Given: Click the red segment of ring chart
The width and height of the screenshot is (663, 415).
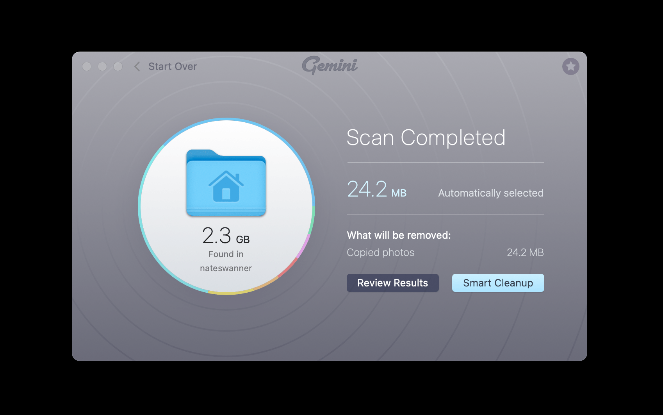Looking at the screenshot, I should tap(287, 268).
